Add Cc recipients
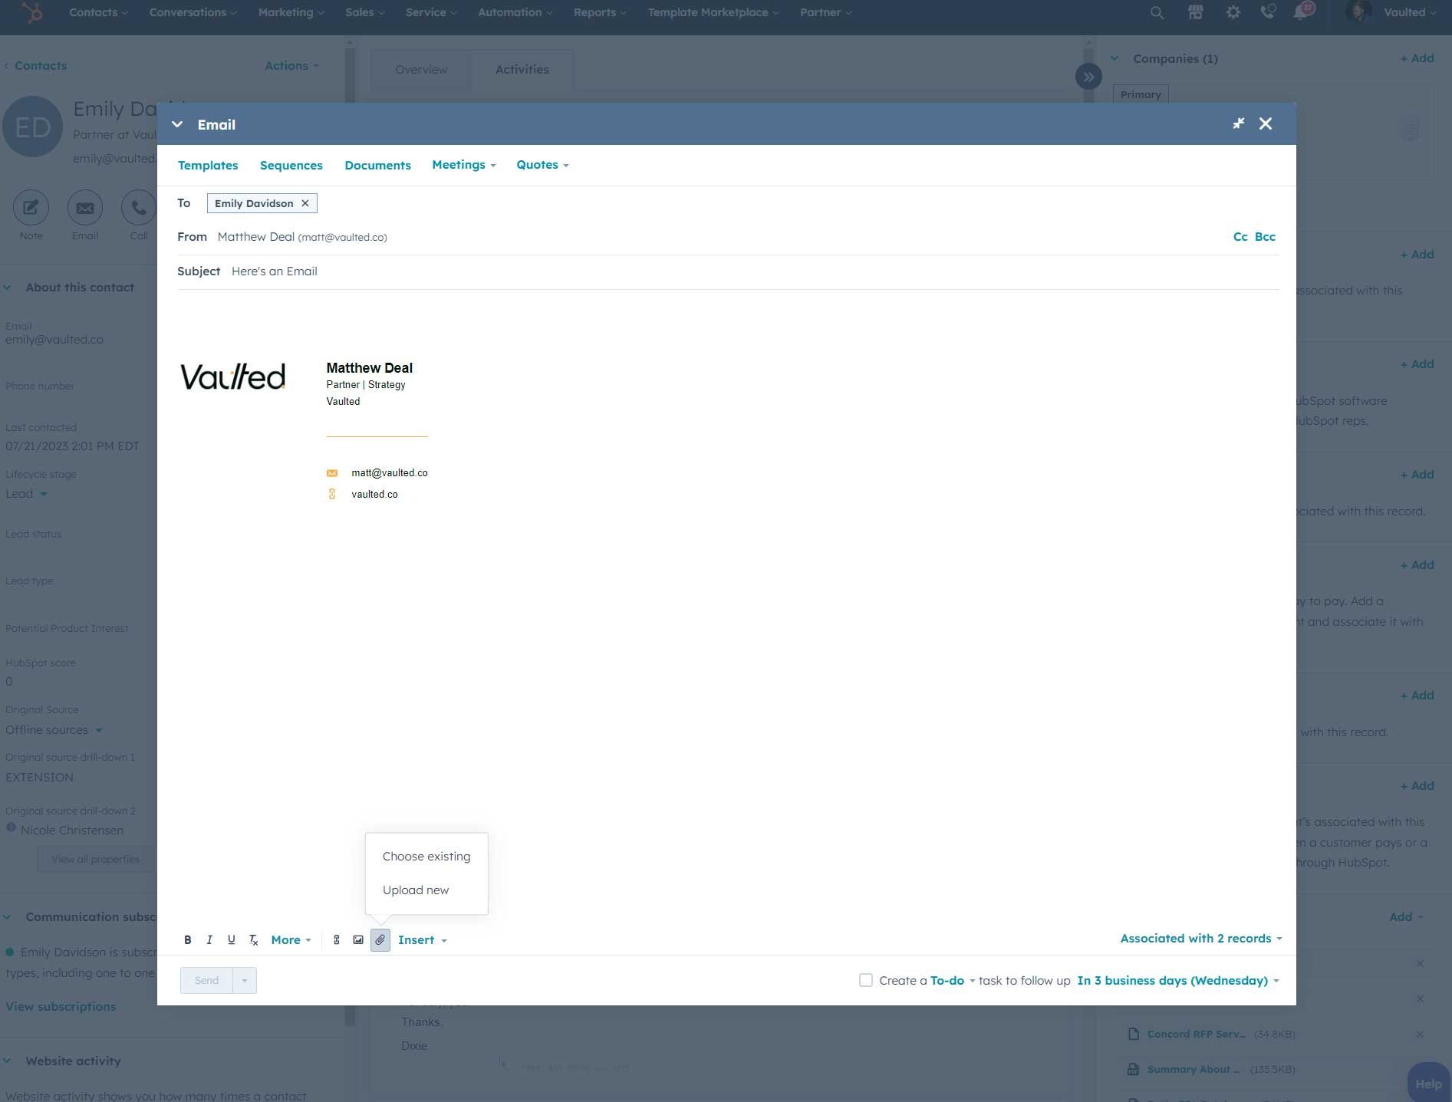This screenshot has height=1102, width=1452. [1240, 237]
